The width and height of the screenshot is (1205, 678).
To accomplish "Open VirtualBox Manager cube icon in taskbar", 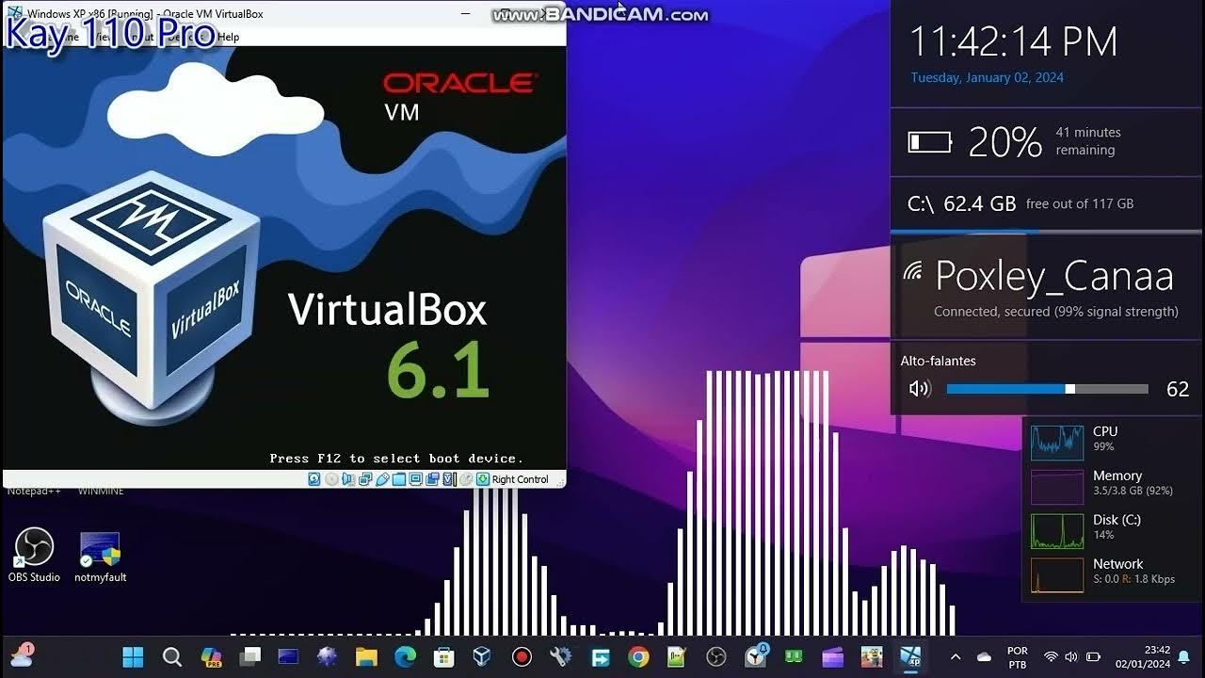I will pos(482,656).
